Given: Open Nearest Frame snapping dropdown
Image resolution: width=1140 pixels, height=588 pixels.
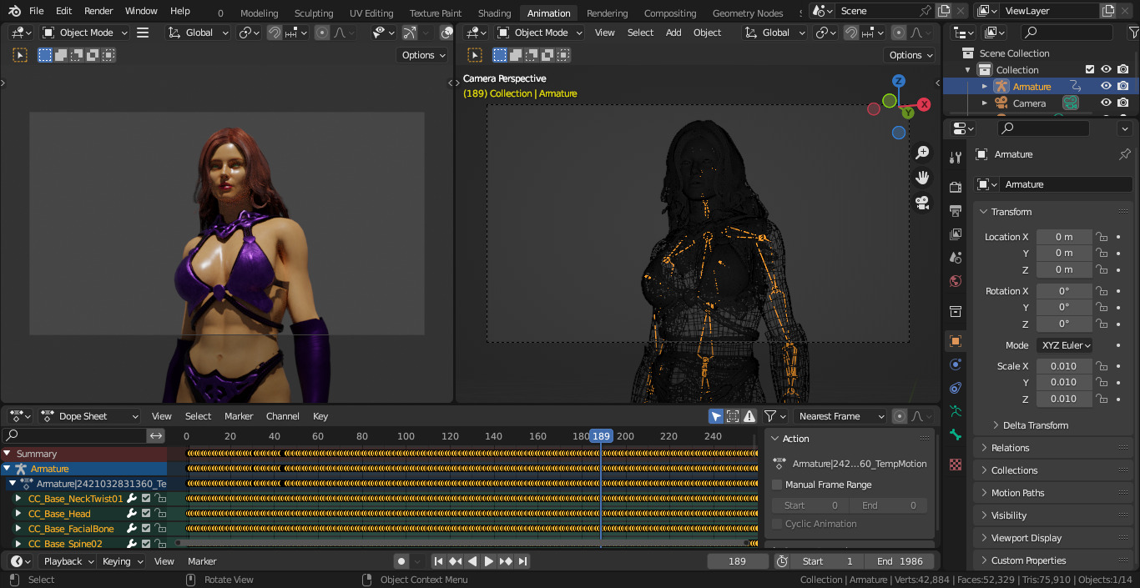Looking at the screenshot, I should coord(840,416).
